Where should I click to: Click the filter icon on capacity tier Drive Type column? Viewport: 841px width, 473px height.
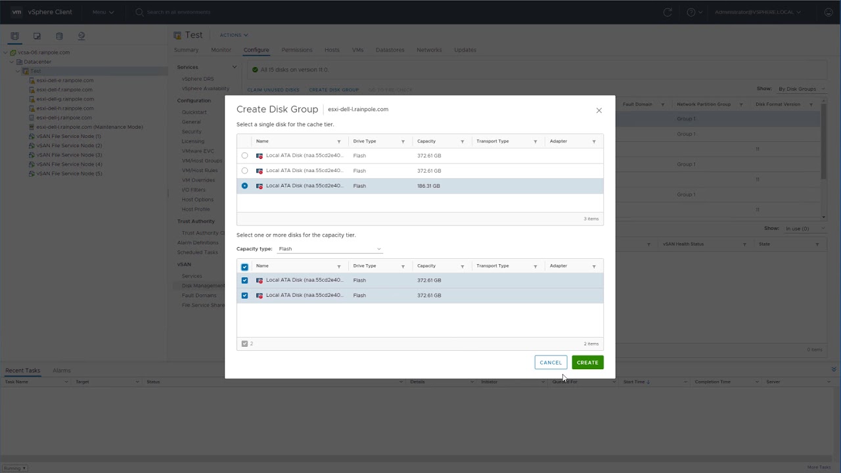403,266
